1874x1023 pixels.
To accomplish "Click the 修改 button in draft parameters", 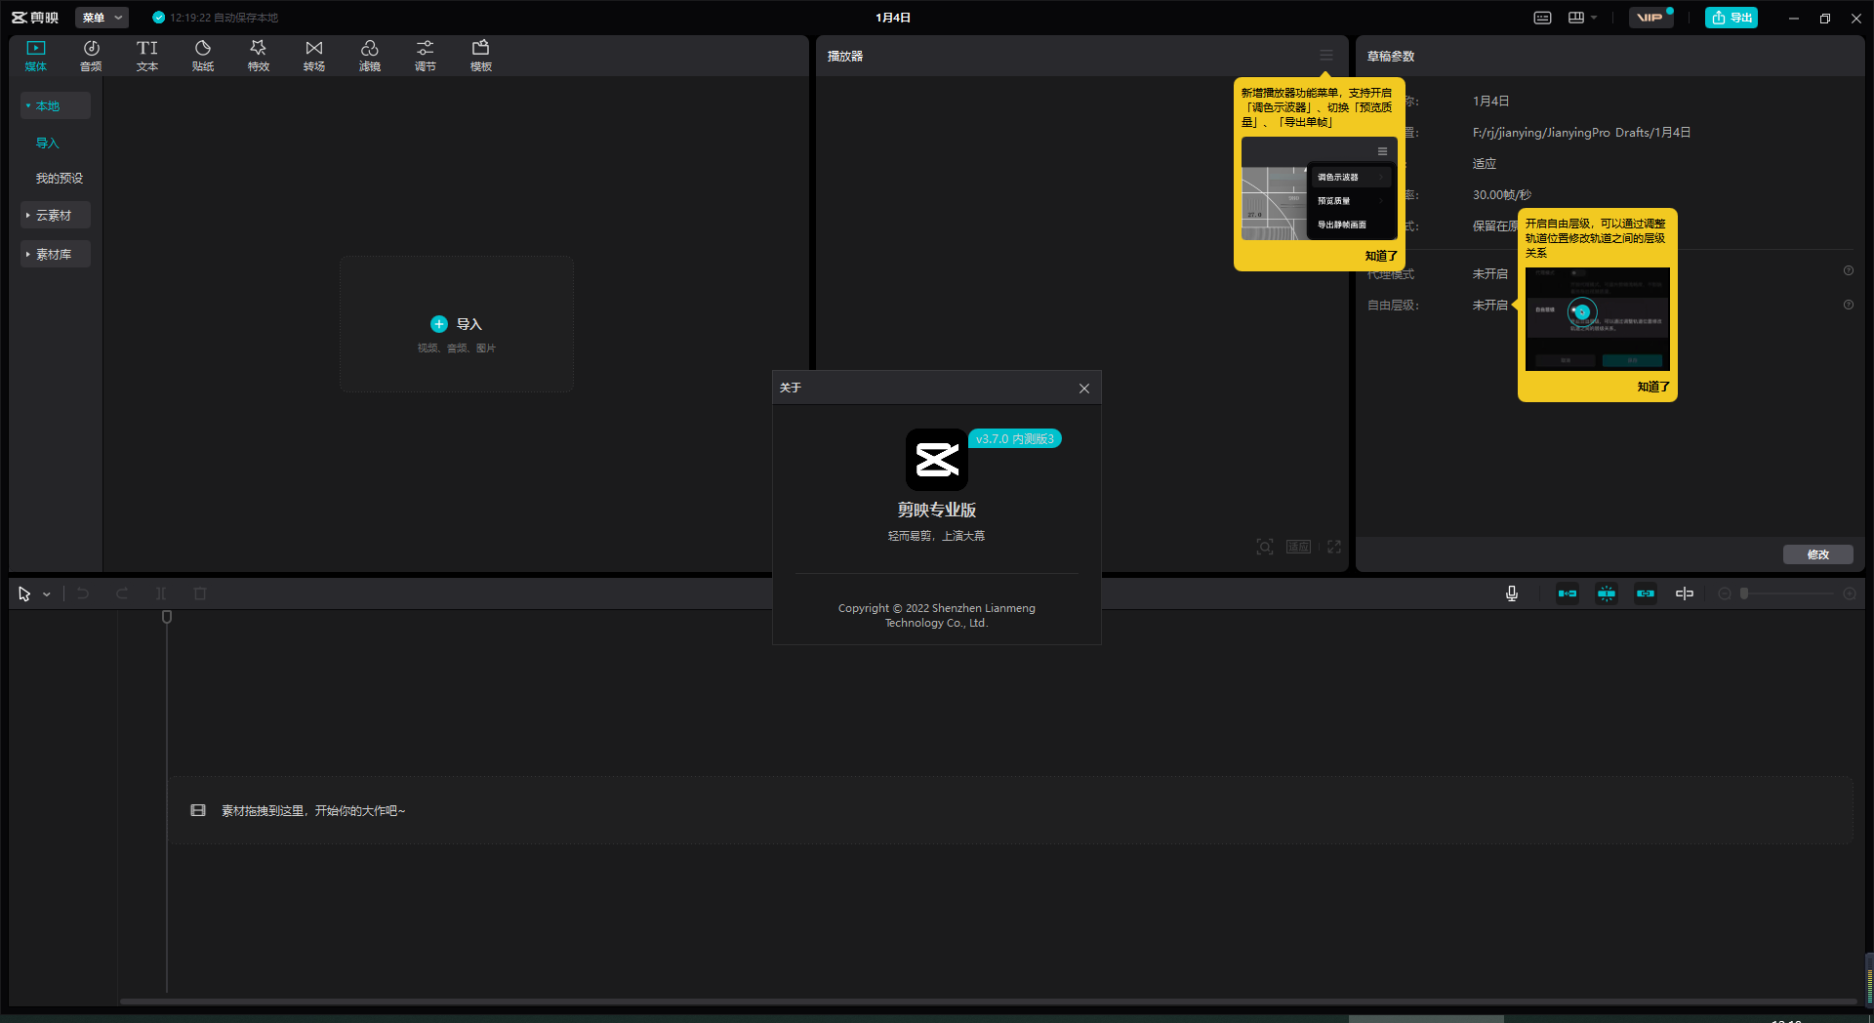I will 1818,554.
